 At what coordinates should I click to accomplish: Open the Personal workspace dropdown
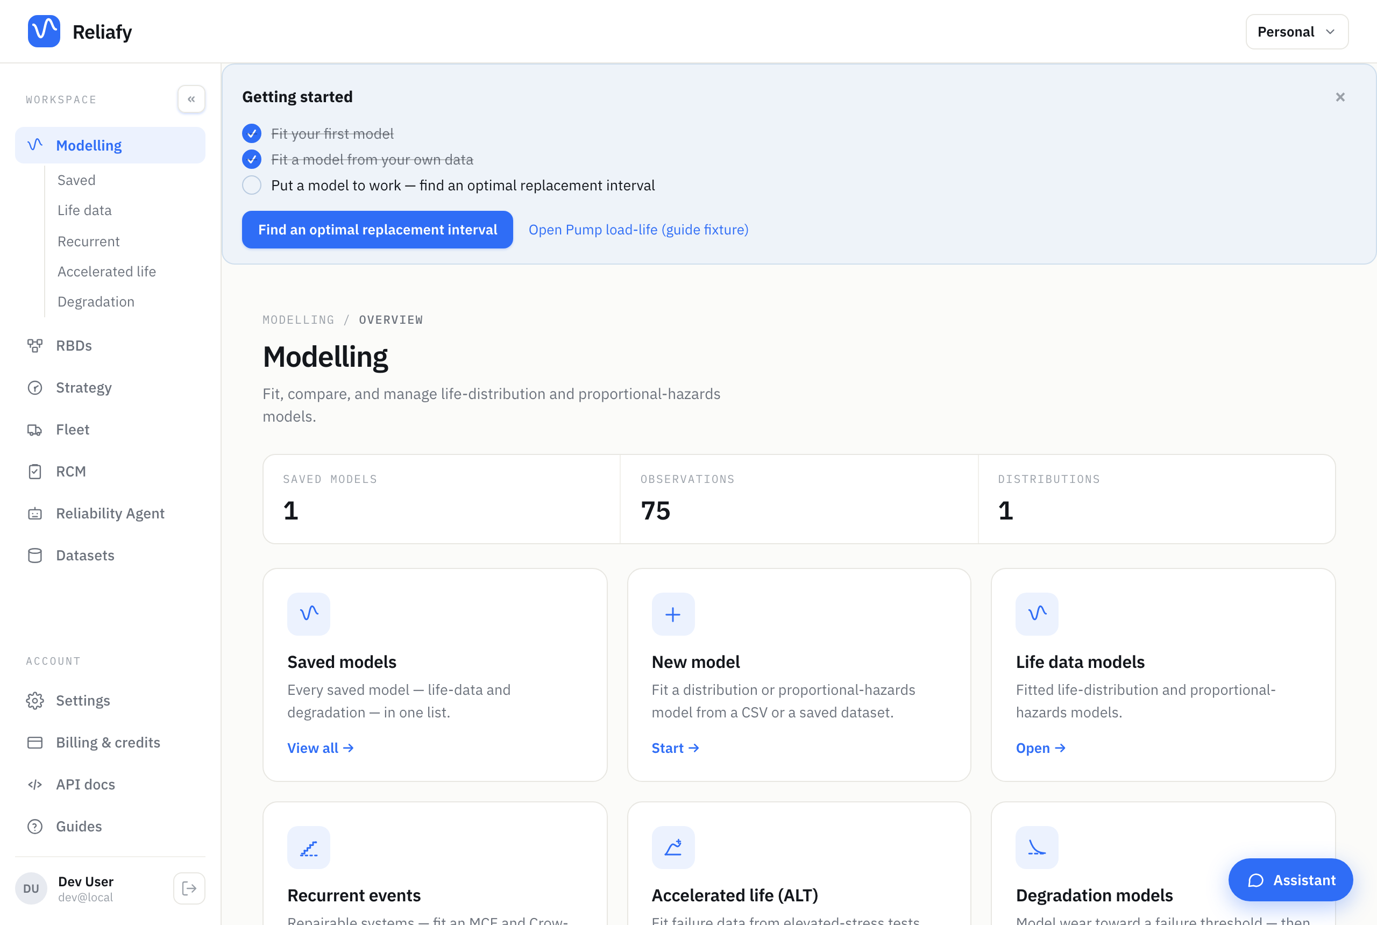tap(1296, 31)
